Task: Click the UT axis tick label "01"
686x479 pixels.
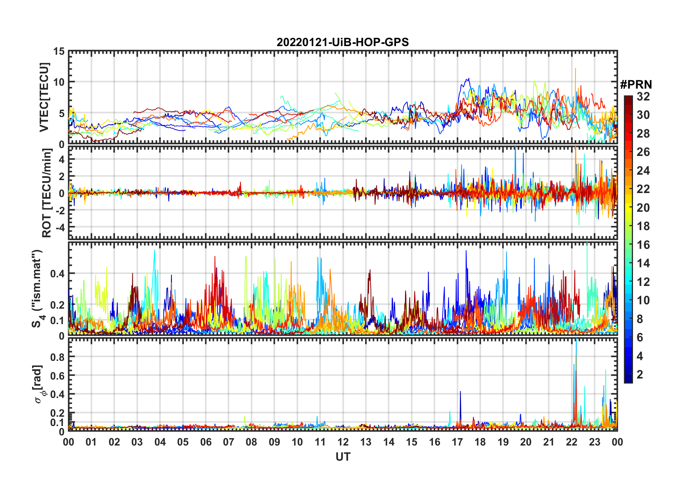Action: click(91, 442)
